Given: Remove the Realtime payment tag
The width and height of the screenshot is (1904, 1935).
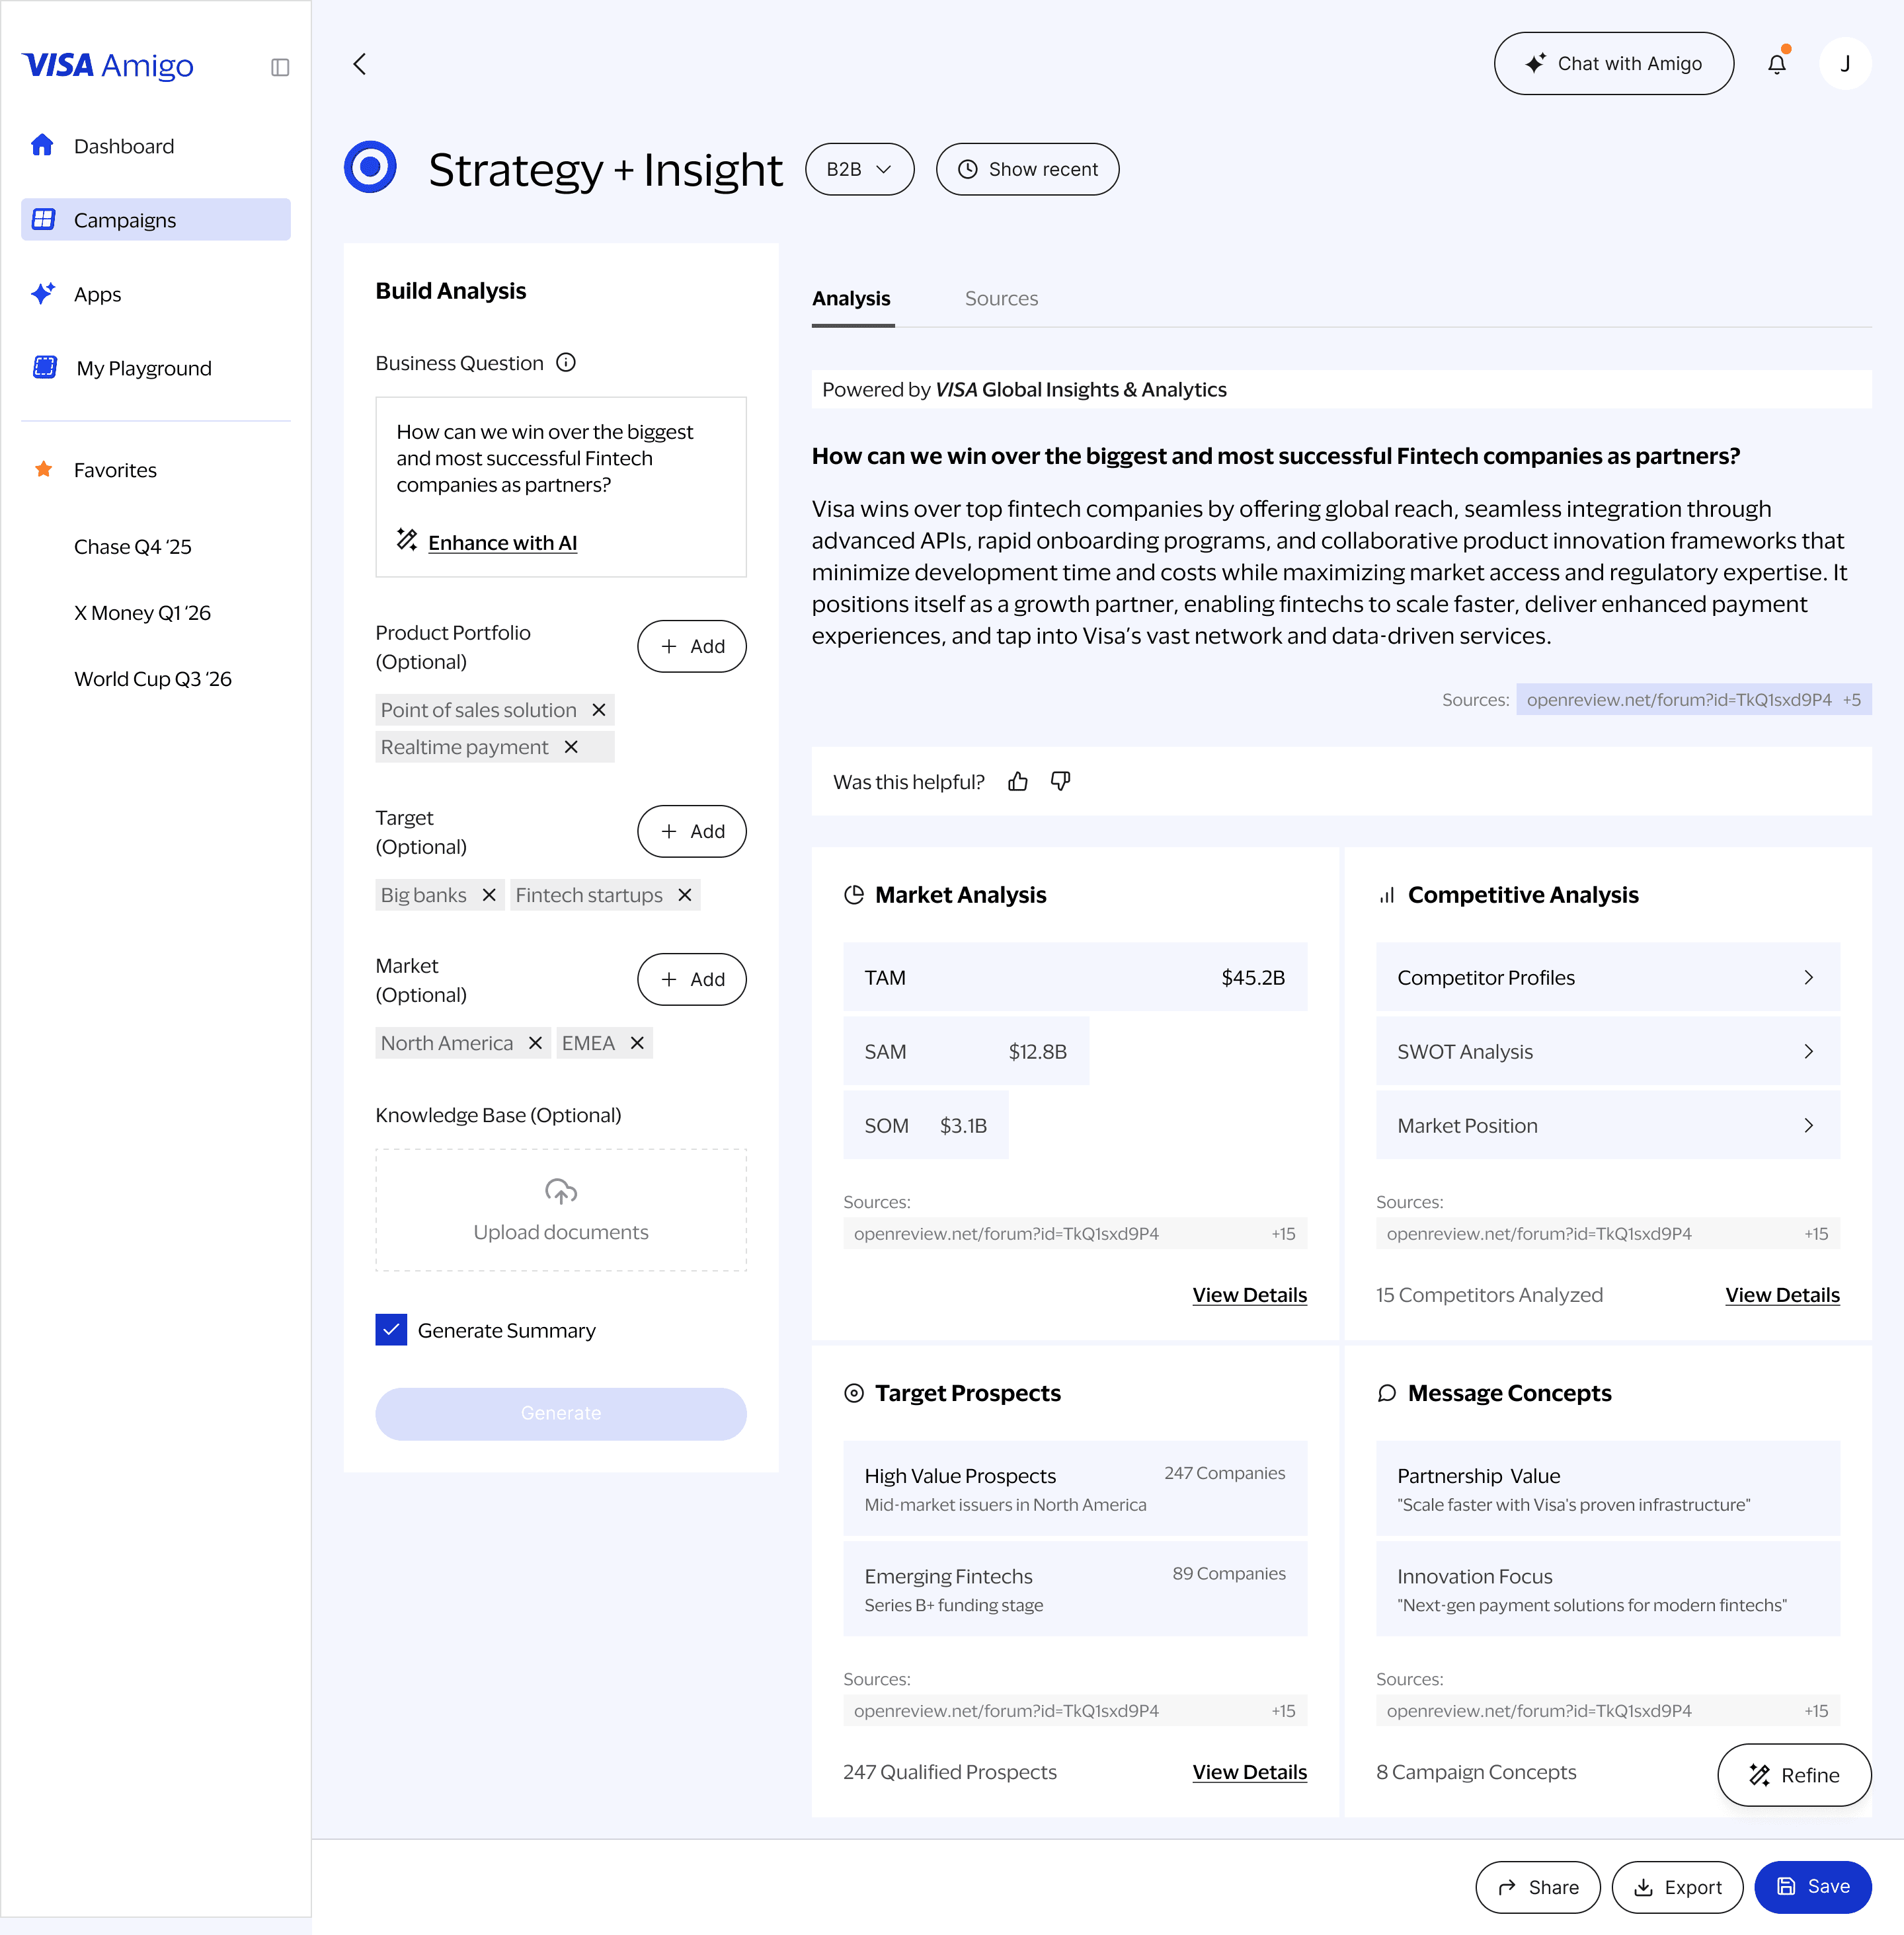Looking at the screenshot, I should point(571,747).
